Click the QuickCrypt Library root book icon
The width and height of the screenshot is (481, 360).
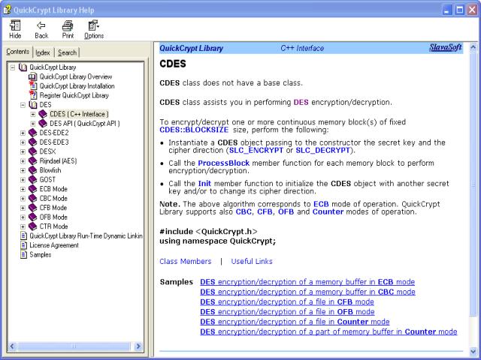[23, 67]
